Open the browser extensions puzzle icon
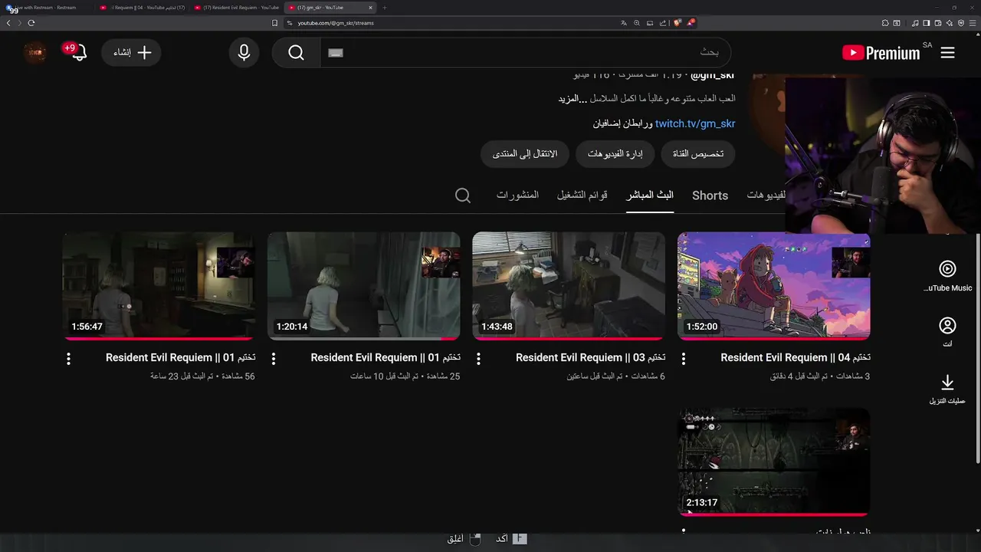Viewport: 981px width, 552px height. coord(885,23)
